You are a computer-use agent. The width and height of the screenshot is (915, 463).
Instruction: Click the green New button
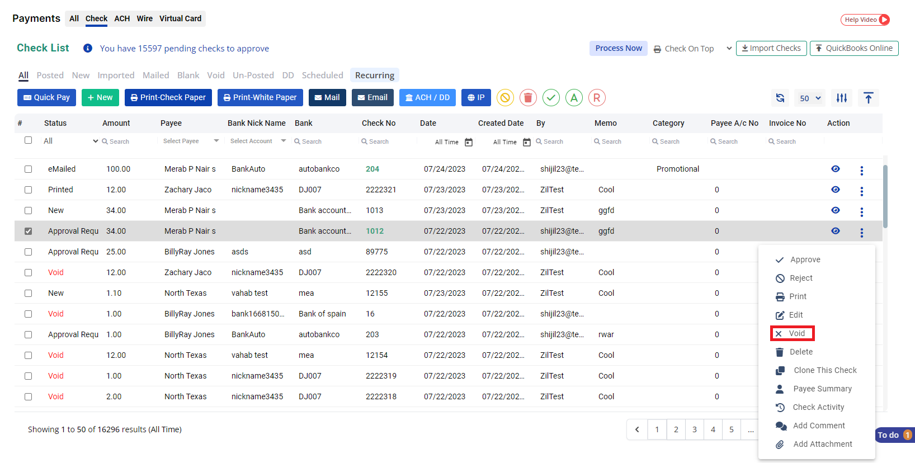click(100, 97)
